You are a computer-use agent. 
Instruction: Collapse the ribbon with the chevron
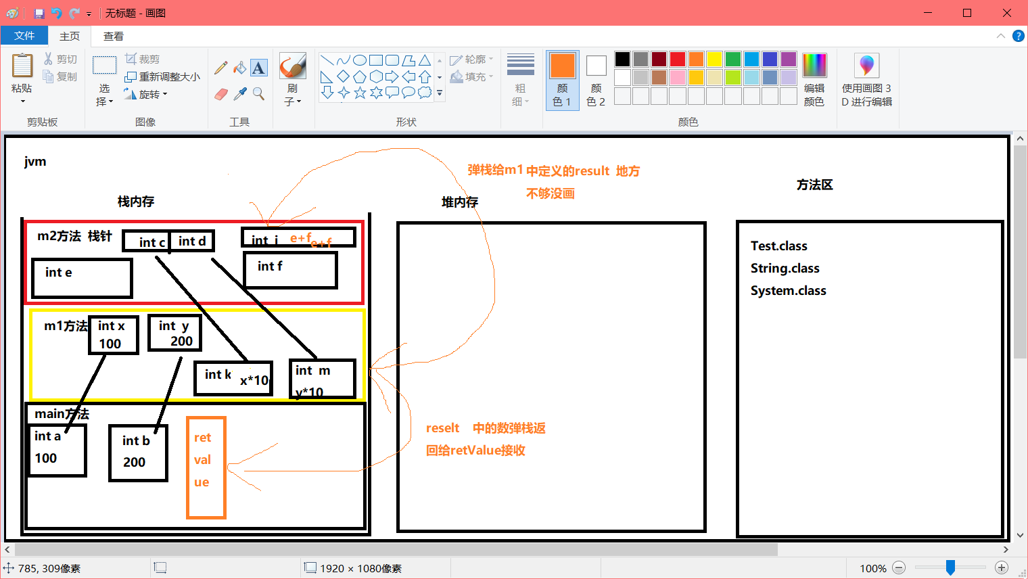(x=1001, y=36)
